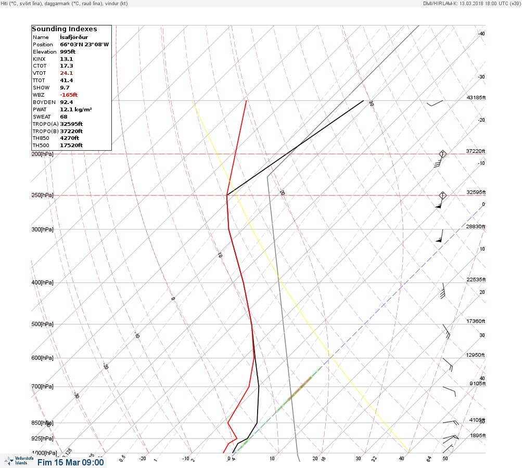This screenshot has width=522, height=468.
Task: Select the SWEAT value 68
Action: [x=63, y=117]
